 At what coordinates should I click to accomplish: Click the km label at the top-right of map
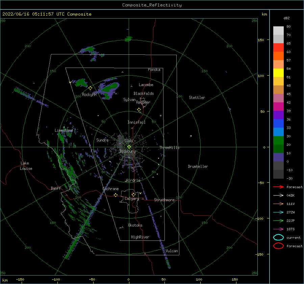[x=264, y=14]
